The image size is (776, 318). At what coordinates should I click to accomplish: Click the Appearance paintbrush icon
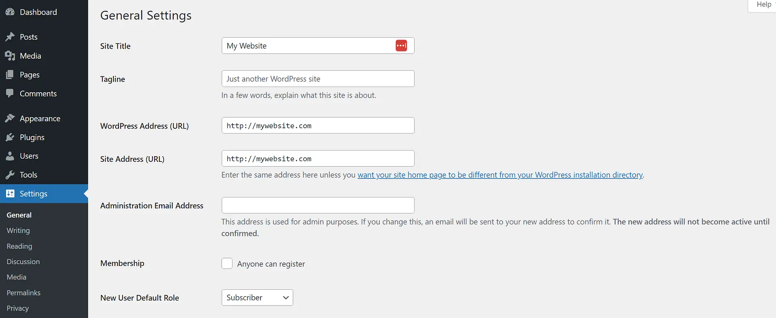[x=10, y=118]
